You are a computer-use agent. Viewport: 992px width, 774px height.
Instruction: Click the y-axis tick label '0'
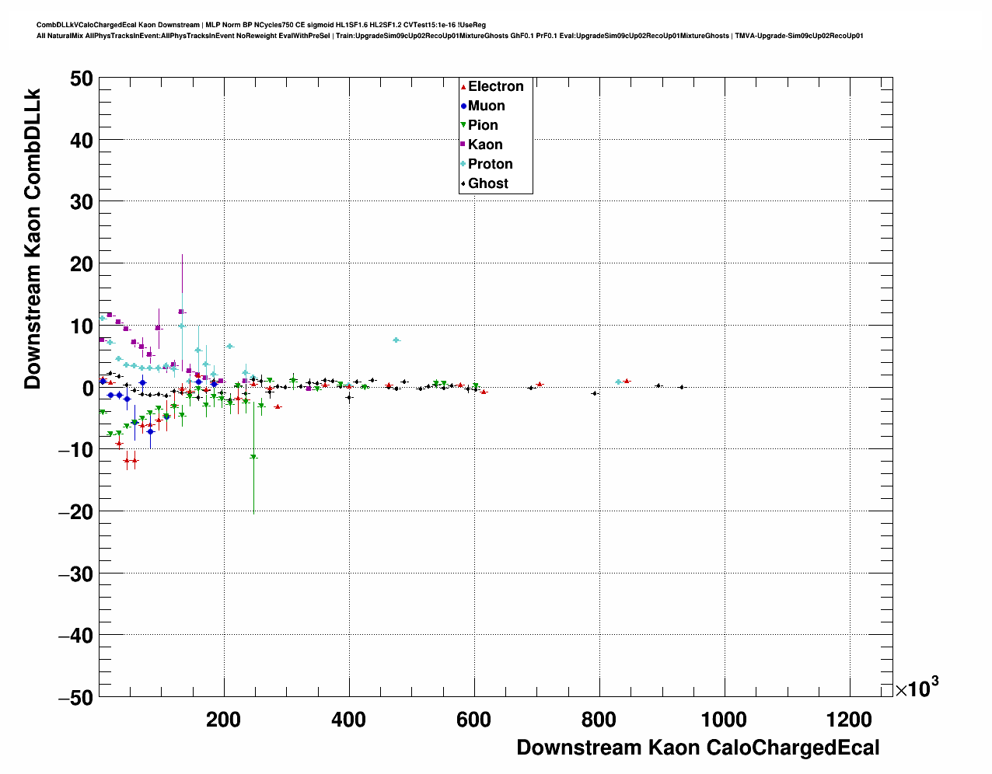88,388
